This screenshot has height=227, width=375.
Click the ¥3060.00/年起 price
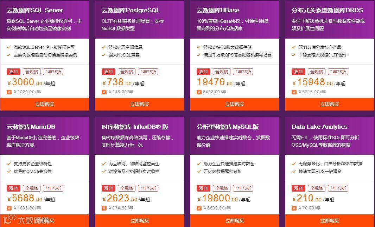(31, 82)
